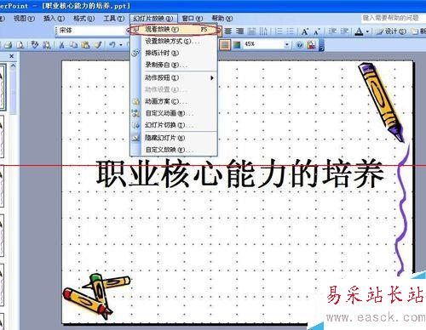This screenshot has height=330, width=426.
Task: Open the zoom percentage dropdown arrow
Action: (x=287, y=44)
